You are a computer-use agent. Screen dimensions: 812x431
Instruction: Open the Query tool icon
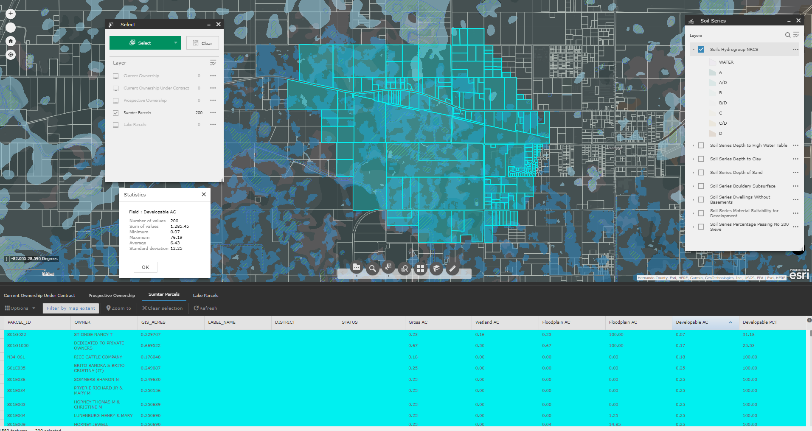coord(404,268)
